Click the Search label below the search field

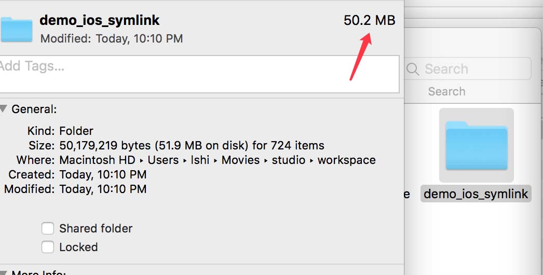tap(446, 91)
